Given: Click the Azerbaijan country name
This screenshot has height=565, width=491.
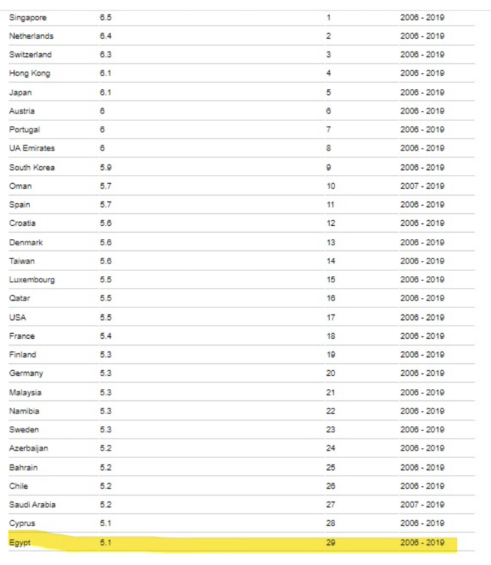Looking at the screenshot, I should pos(29,448).
